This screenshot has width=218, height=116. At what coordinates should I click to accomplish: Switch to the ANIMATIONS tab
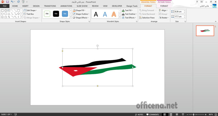(66, 6)
